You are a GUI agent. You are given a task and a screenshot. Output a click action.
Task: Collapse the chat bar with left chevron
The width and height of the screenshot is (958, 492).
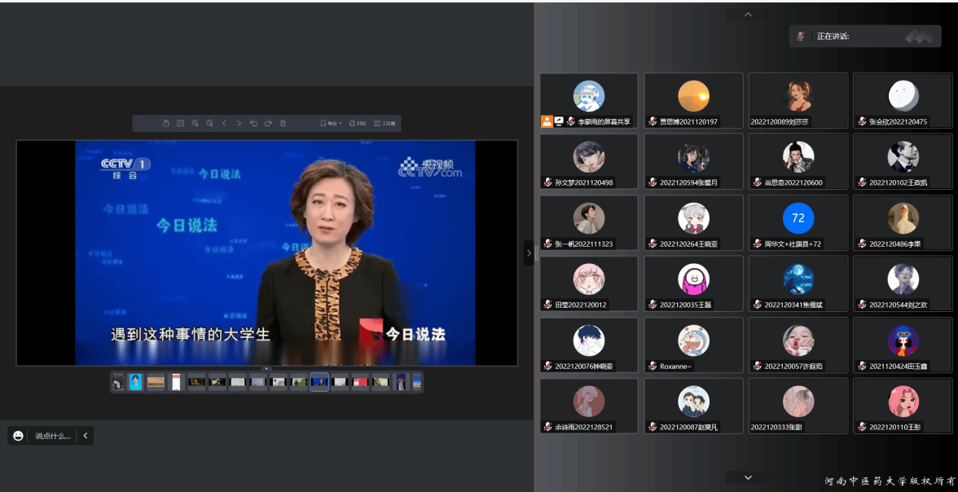click(x=85, y=436)
